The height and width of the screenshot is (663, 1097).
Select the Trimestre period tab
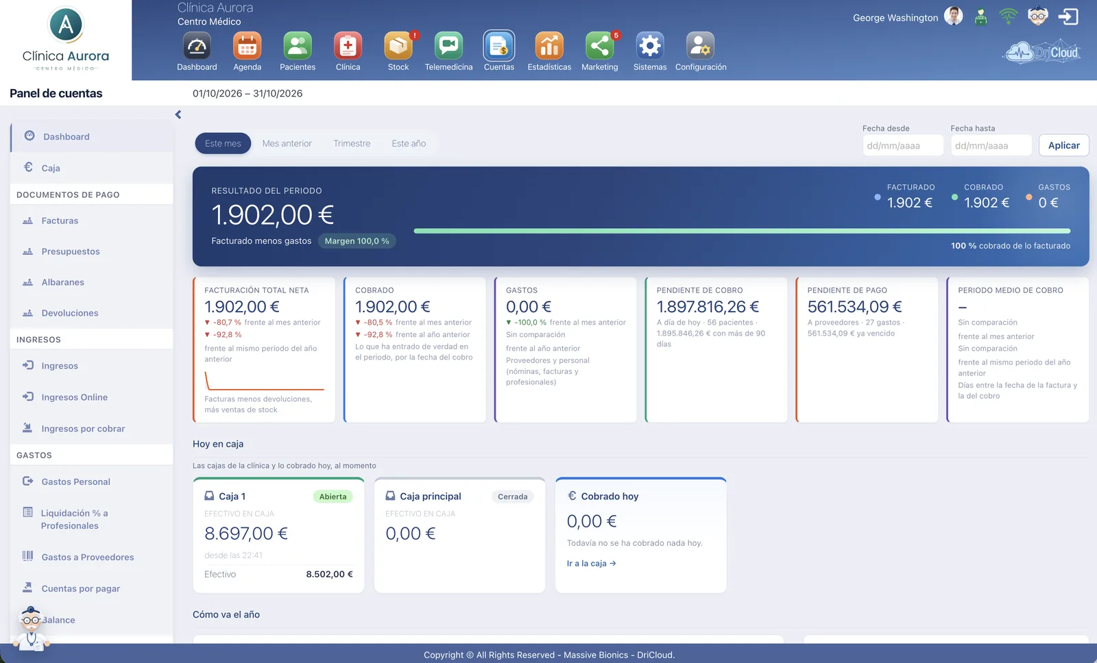click(352, 143)
